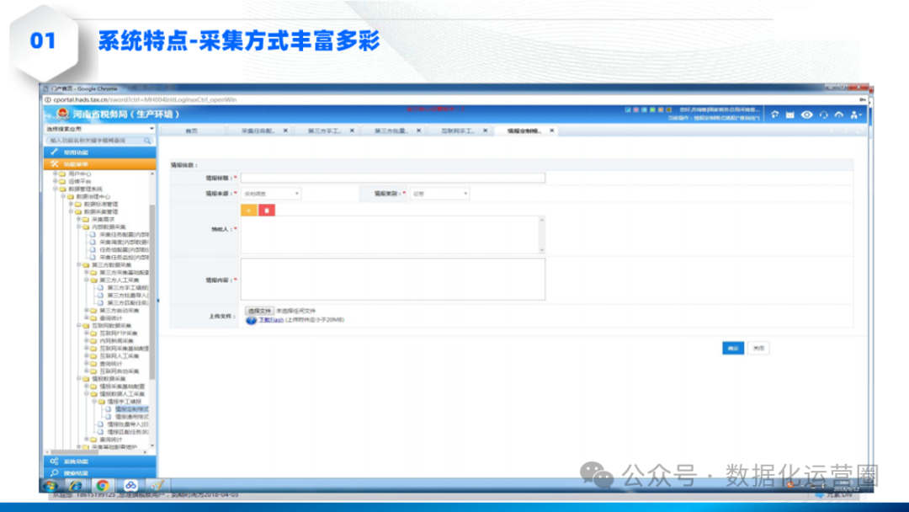Image resolution: width=909 pixels, height=512 pixels.
Task: Open the 常用功能 panel header
Action: [99, 152]
